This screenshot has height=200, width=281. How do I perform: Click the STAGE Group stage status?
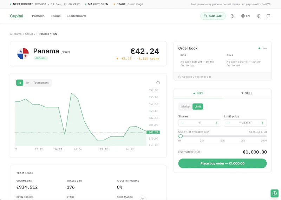point(128,4)
